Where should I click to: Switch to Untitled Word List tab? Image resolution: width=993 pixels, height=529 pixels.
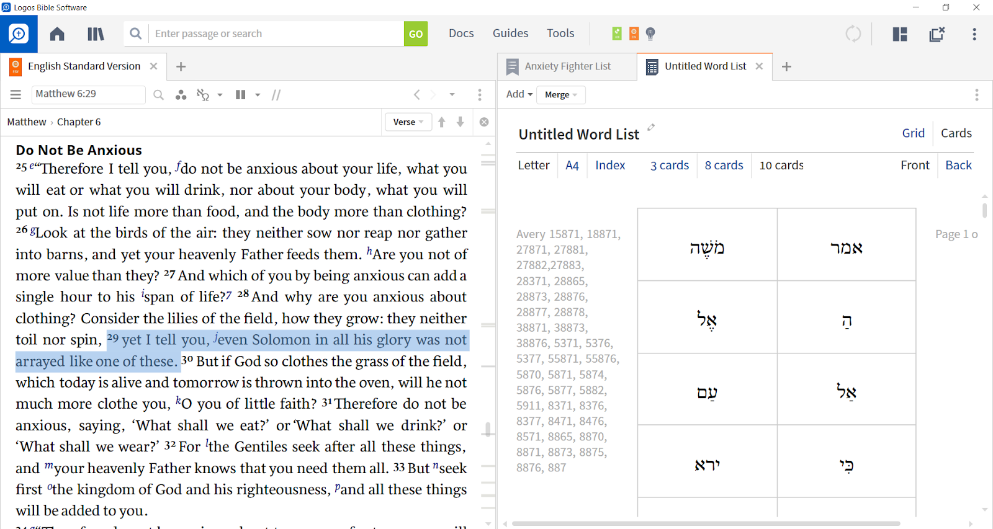pyautogui.click(x=705, y=66)
